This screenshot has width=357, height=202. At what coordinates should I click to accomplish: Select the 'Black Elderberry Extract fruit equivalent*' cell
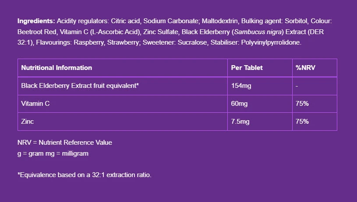80,86
